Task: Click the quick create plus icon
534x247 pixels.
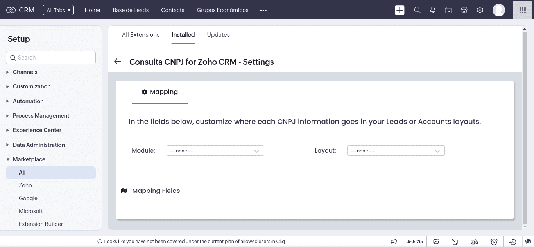Action: [x=400, y=10]
